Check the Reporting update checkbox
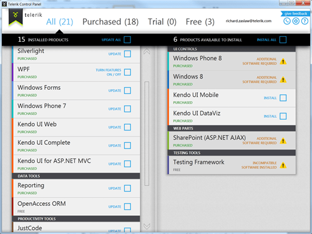The width and height of the screenshot is (312, 234). 127,188
